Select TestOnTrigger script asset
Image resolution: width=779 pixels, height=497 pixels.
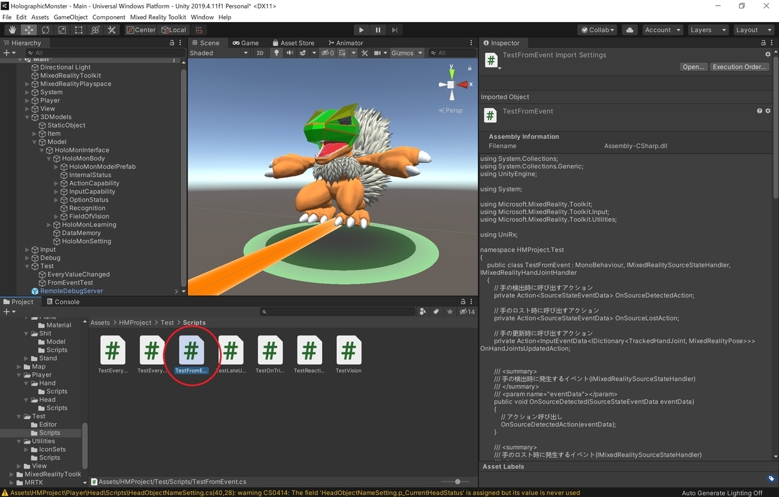270,355
